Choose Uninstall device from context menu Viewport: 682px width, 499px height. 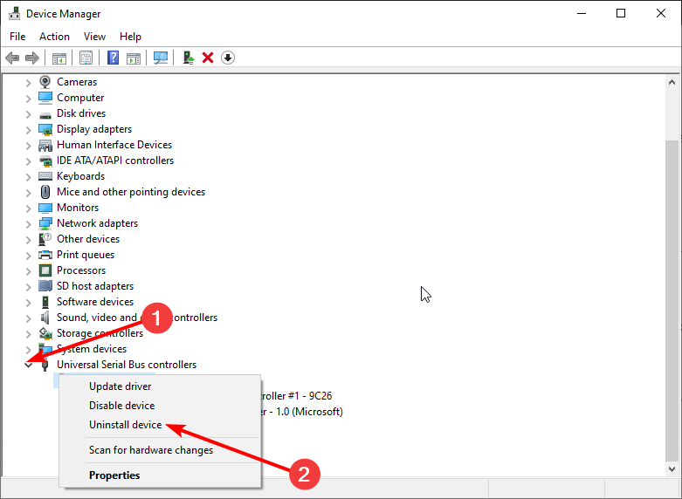click(125, 425)
